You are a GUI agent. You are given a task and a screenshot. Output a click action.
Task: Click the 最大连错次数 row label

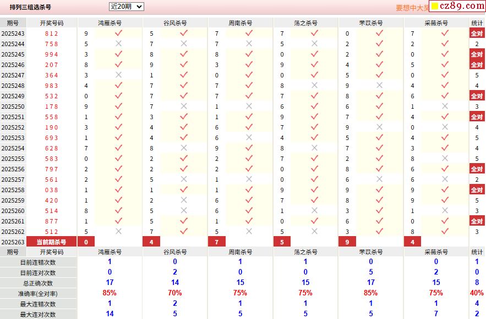(x=38, y=304)
